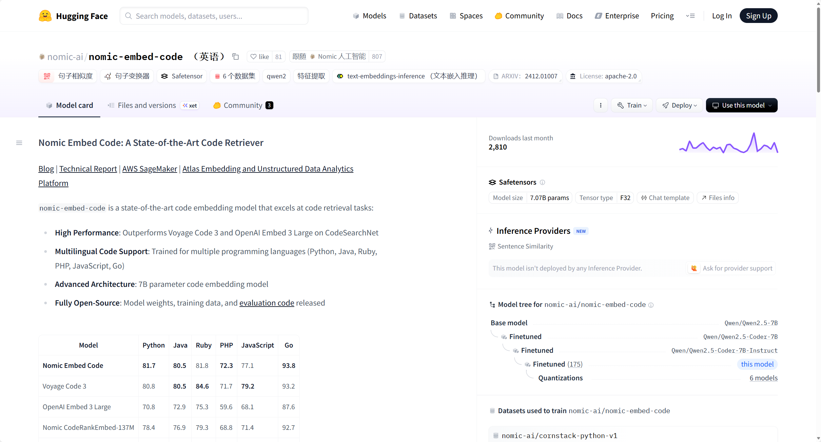
Task: Open the Chat template button
Action: [665, 198]
